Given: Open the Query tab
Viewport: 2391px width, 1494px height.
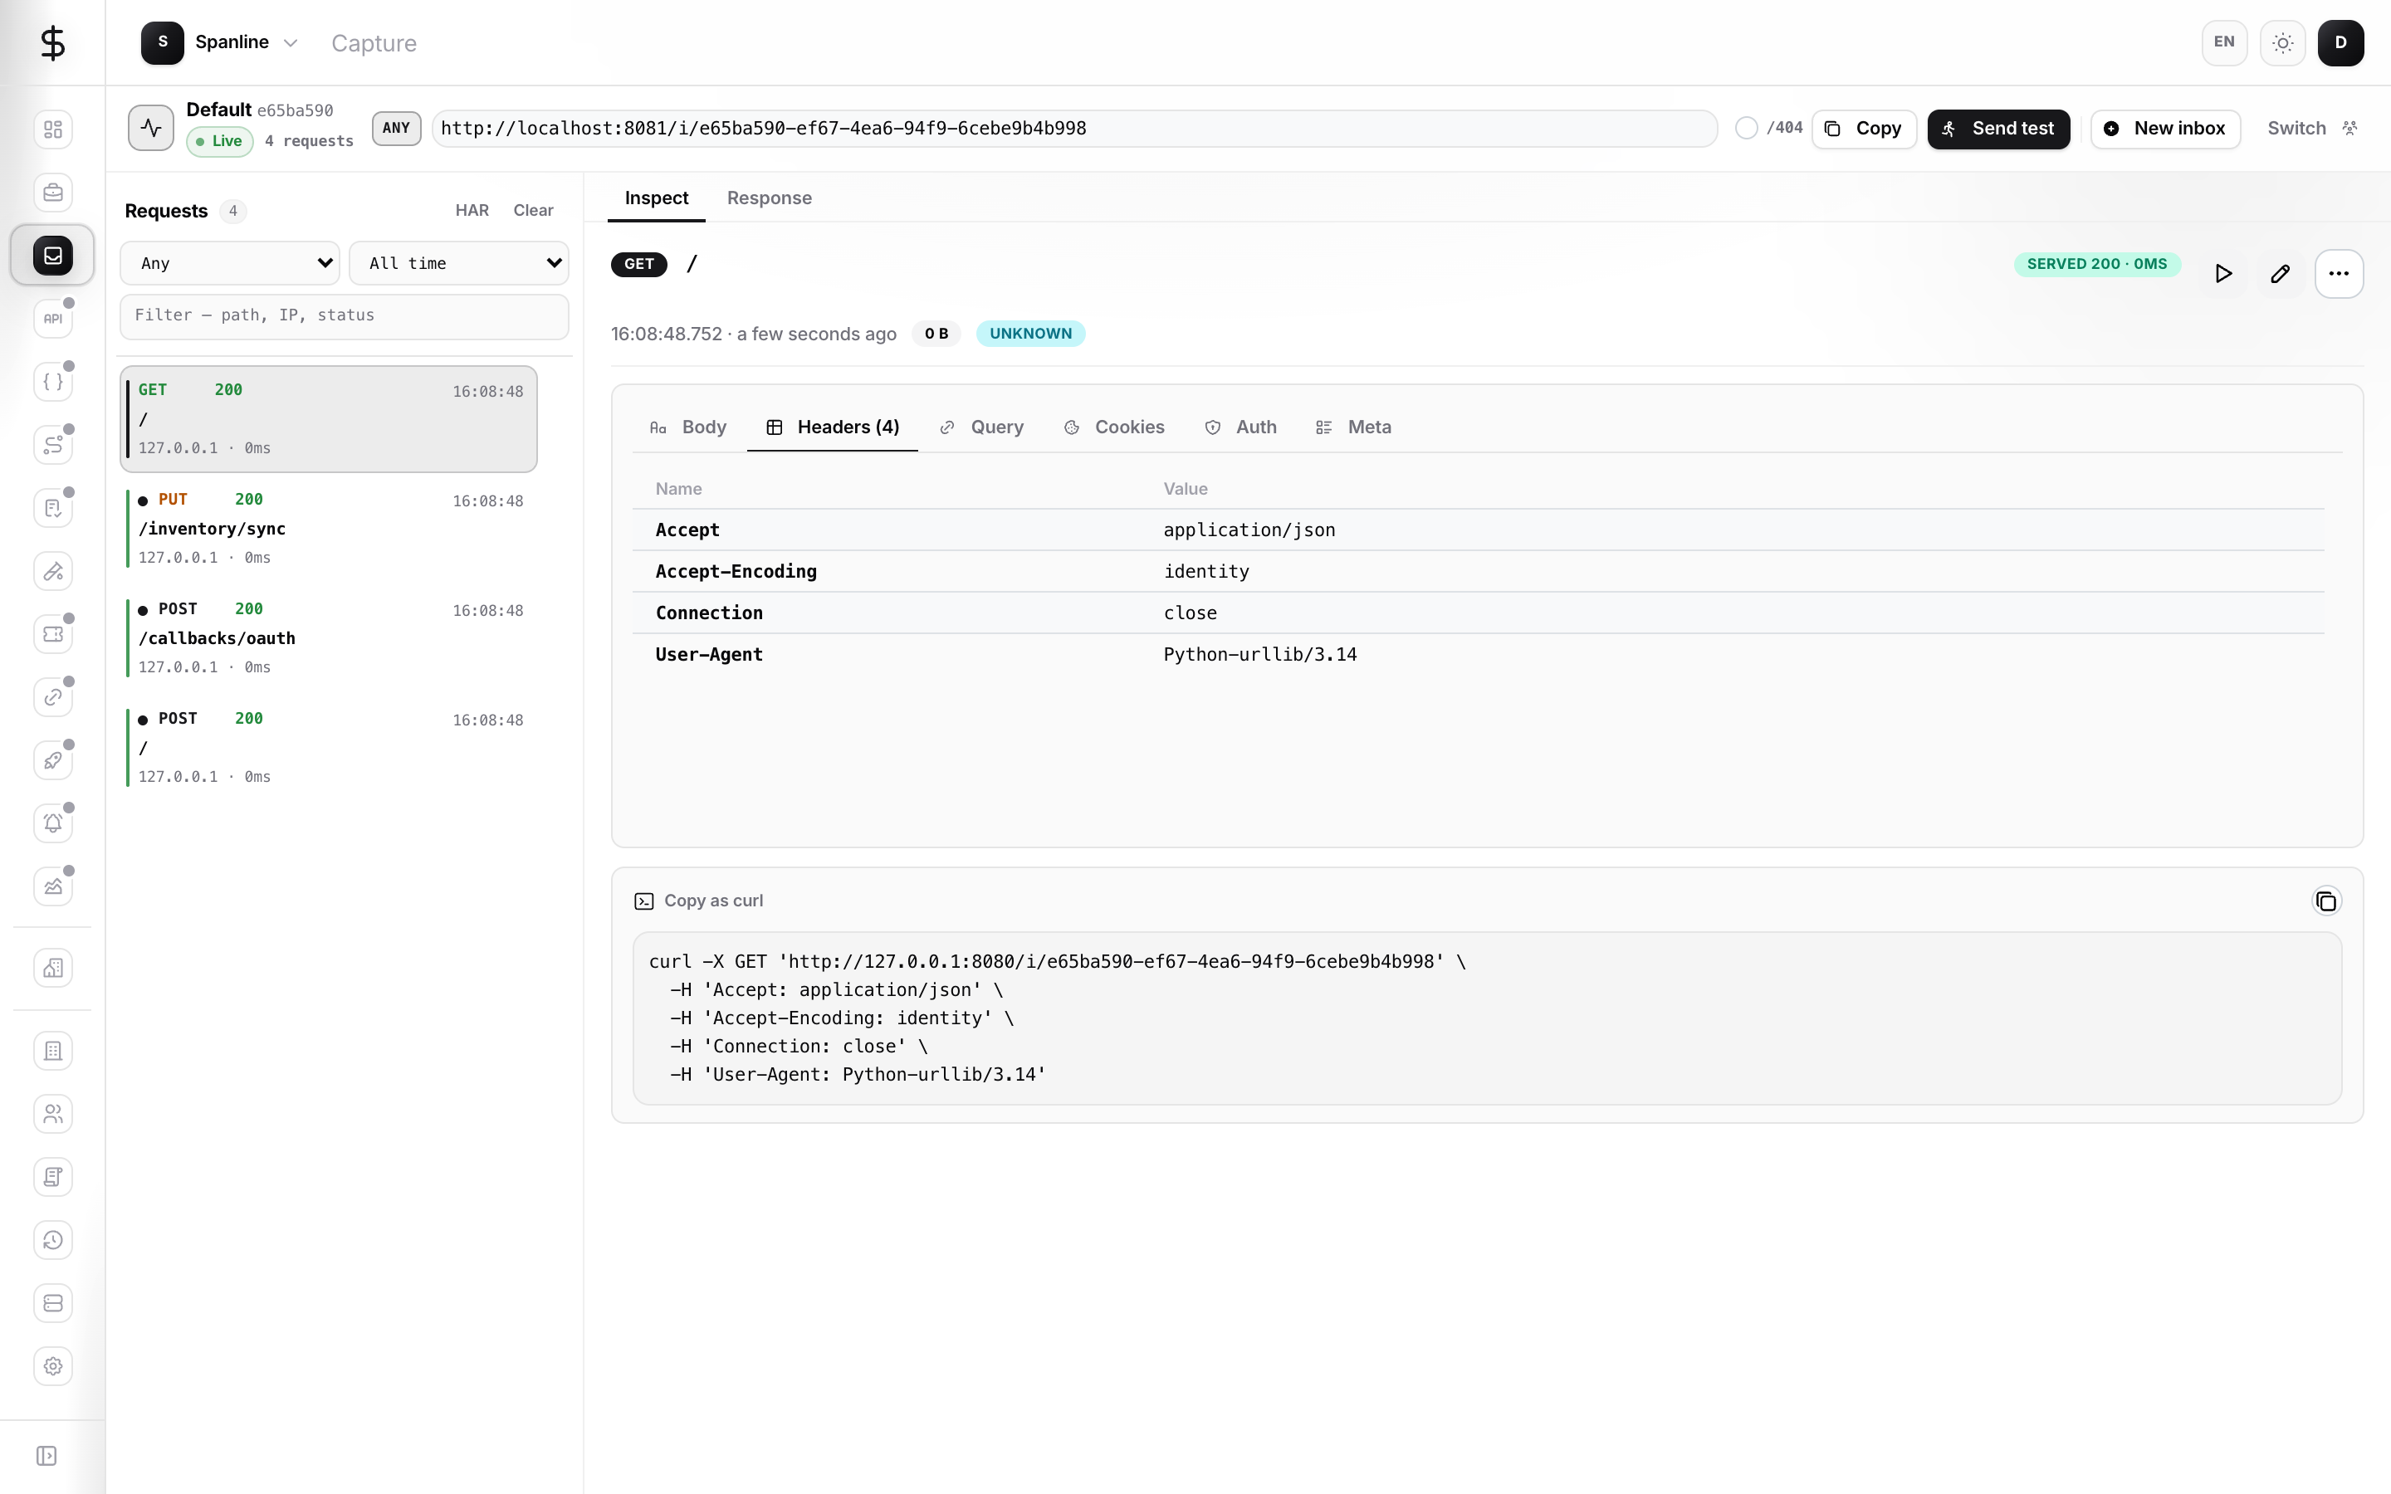Looking at the screenshot, I should click(x=981, y=427).
